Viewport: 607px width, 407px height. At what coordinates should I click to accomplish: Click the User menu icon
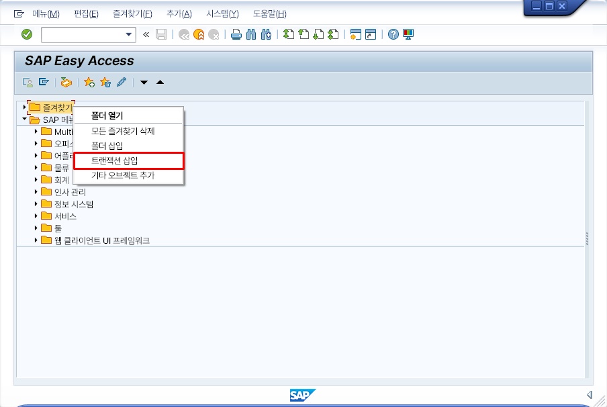pyautogui.click(x=28, y=82)
